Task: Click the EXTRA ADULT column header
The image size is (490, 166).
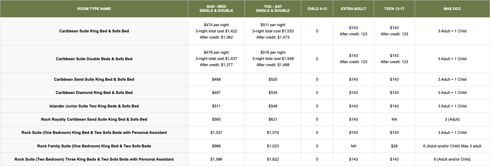Action: click(353, 9)
